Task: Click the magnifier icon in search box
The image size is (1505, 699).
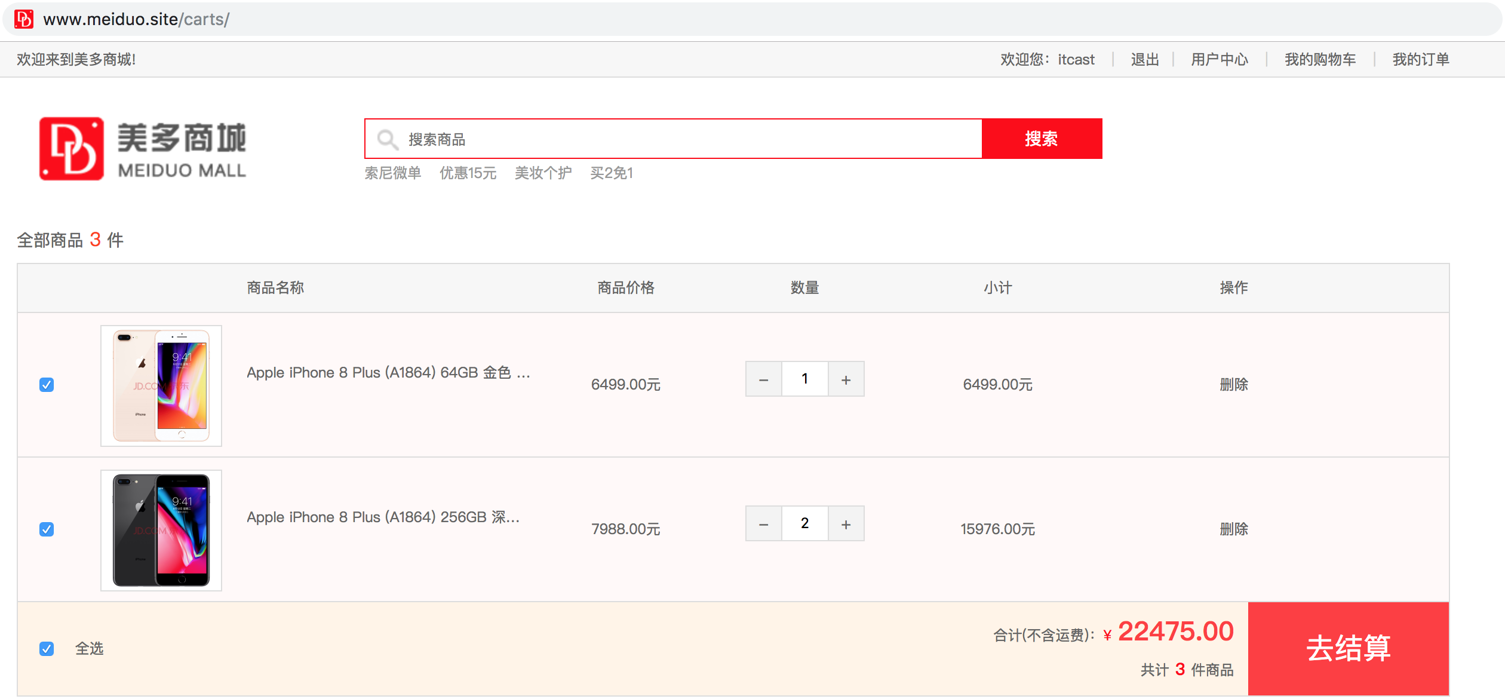Action: click(x=388, y=139)
